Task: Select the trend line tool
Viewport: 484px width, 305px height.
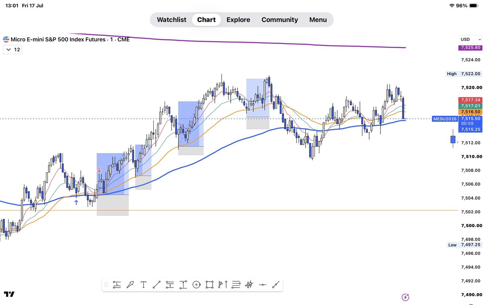Action: [x=156, y=284]
